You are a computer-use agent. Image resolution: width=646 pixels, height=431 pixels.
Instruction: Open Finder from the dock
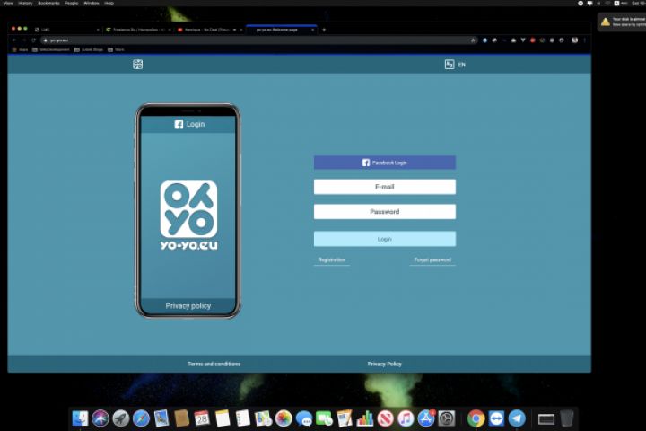point(80,418)
